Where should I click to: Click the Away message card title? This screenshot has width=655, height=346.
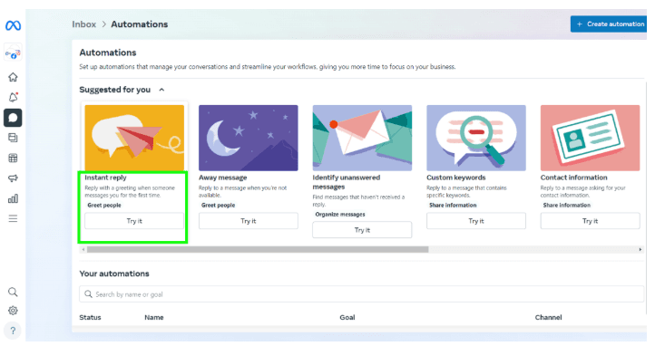(222, 178)
